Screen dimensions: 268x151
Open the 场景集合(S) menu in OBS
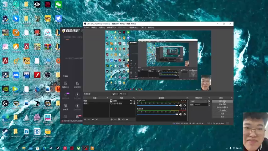tap(134, 28)
